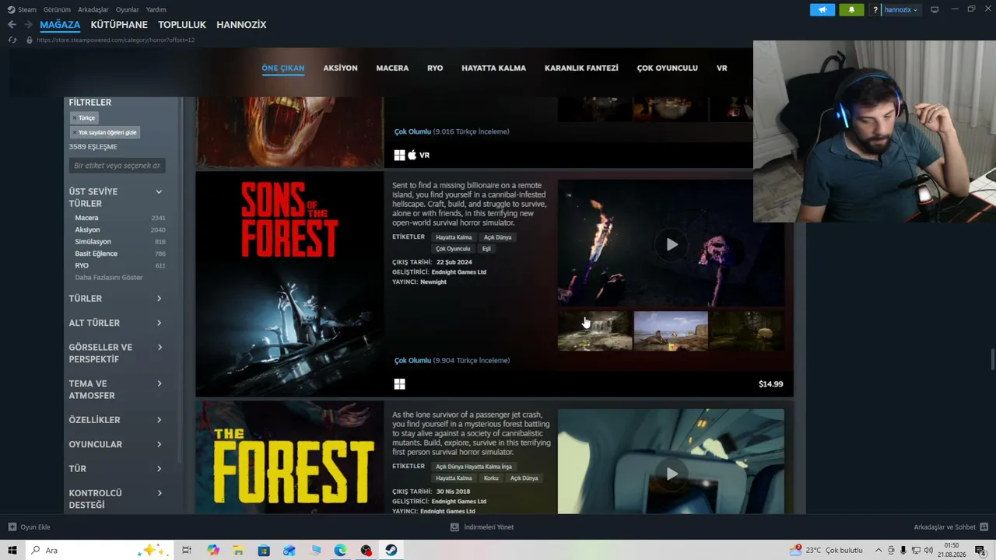Go to the Kütüphane section
Screen dimensions: 996x560
(x=119, y=25)
